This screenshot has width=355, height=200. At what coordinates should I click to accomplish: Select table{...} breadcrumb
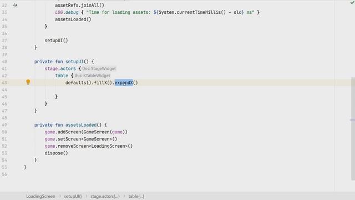click(136, 196)
